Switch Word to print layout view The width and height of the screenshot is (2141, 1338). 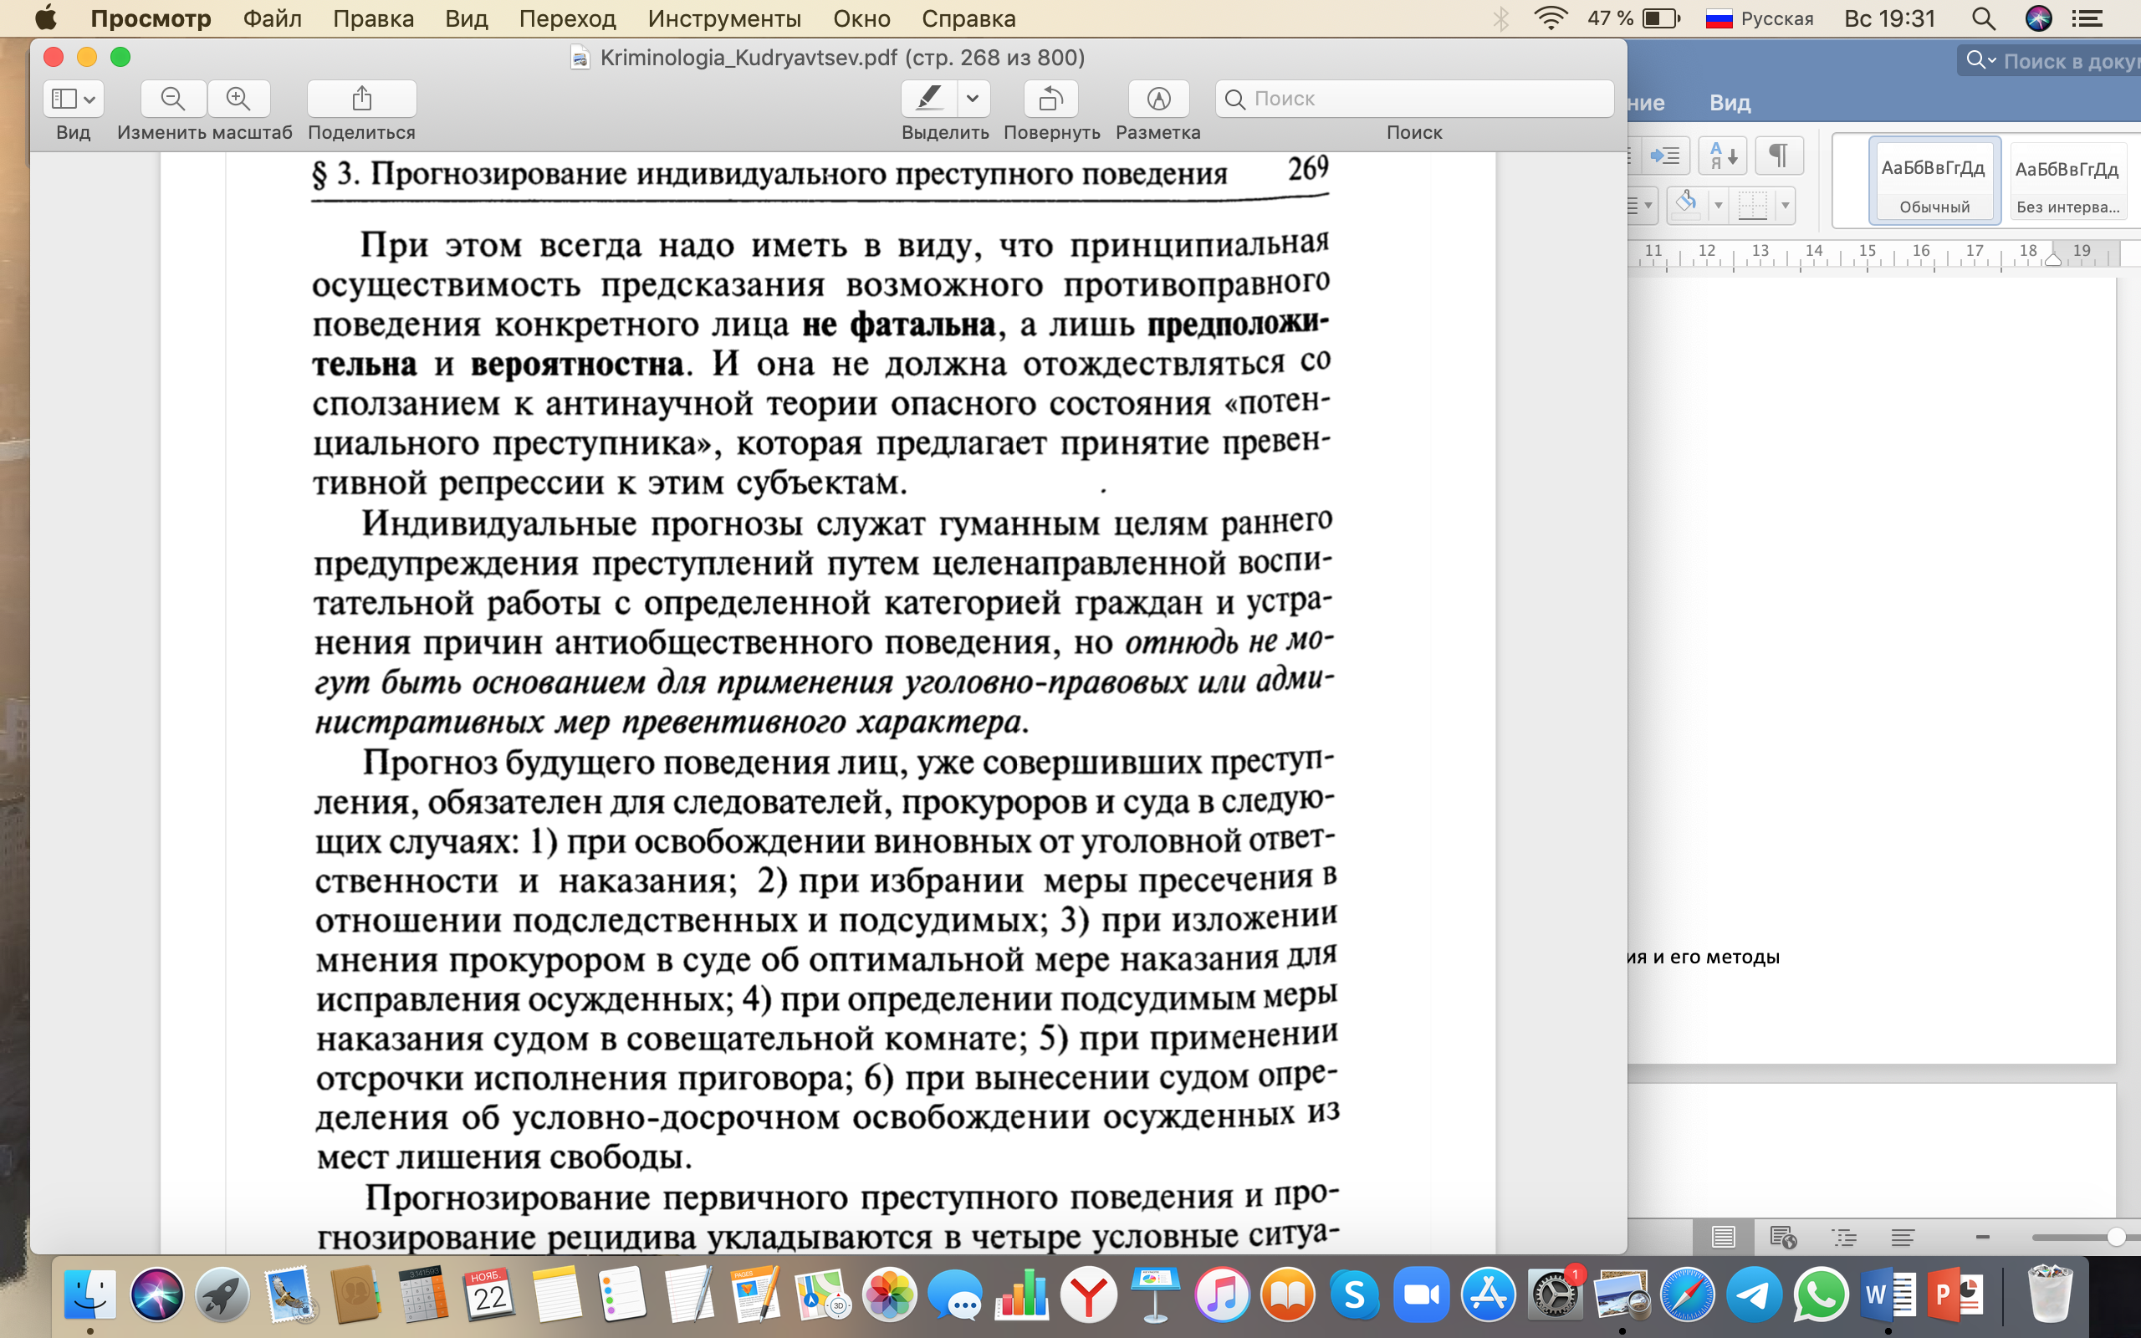tap(1723, 1237)
